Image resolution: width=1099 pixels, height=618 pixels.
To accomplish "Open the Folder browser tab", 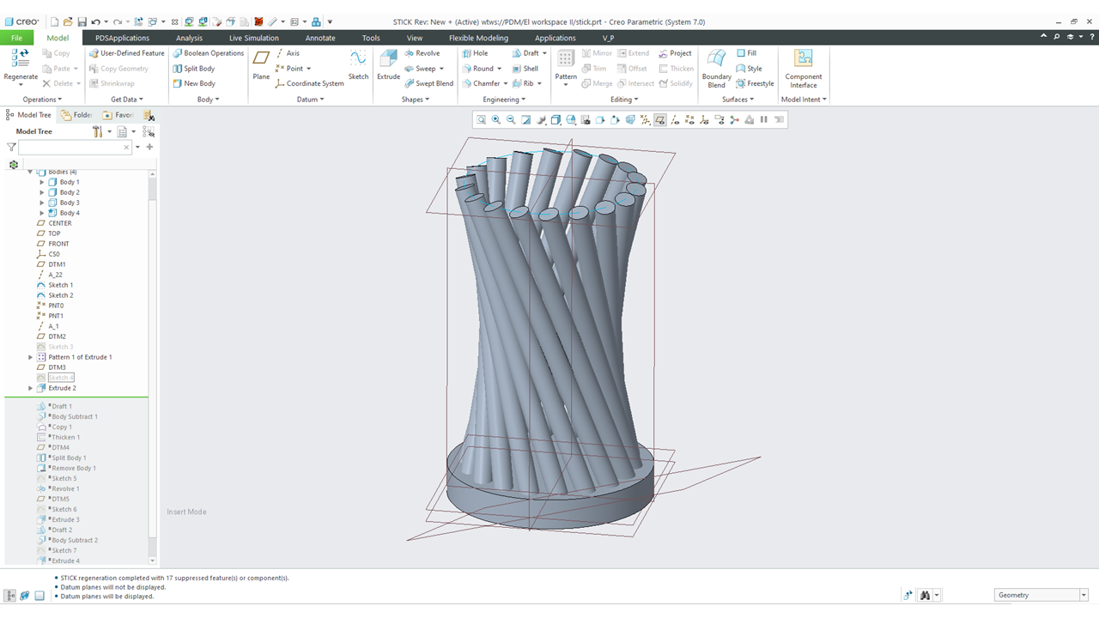I will pos(77,115).
